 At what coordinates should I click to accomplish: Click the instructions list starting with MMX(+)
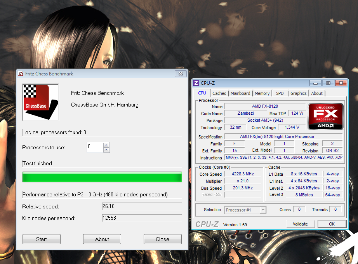[x=284, y=157]
